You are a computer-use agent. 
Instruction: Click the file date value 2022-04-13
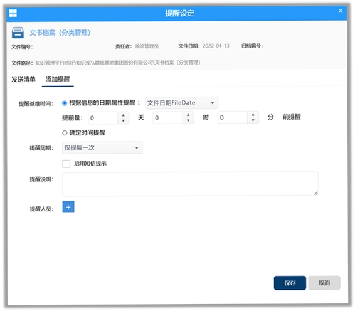(x=216, y=46)
